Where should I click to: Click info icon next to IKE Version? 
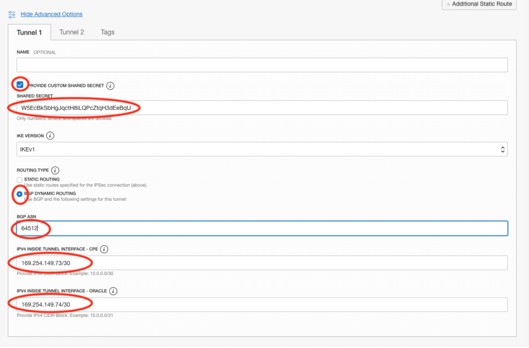(x=50, y=136)
